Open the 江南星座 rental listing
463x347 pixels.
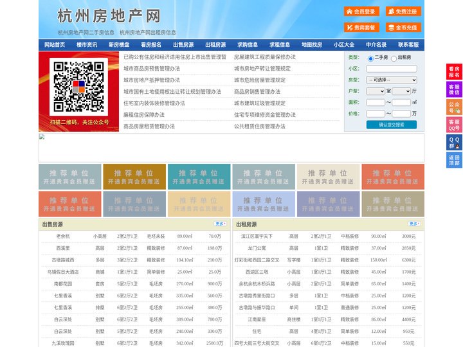point(257,319)
